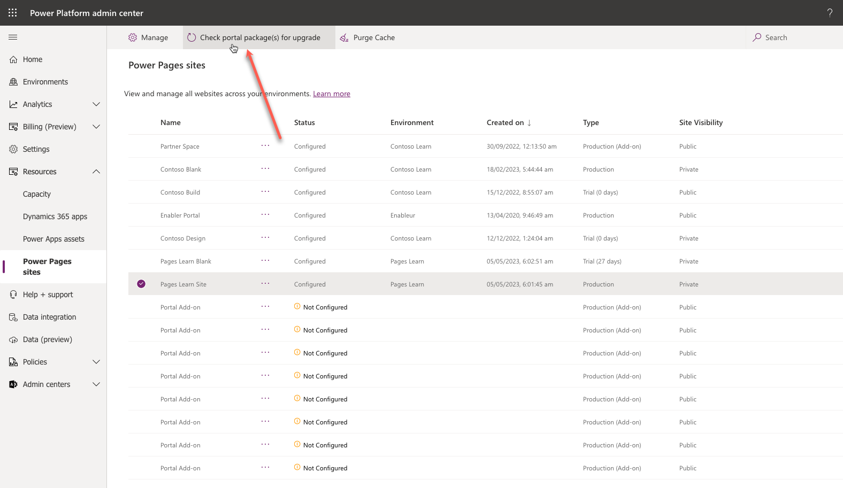Screen dimensions: 843x488
Task: Deselect the Pages Learn Site row checkmark
Action: pos(141,284)
